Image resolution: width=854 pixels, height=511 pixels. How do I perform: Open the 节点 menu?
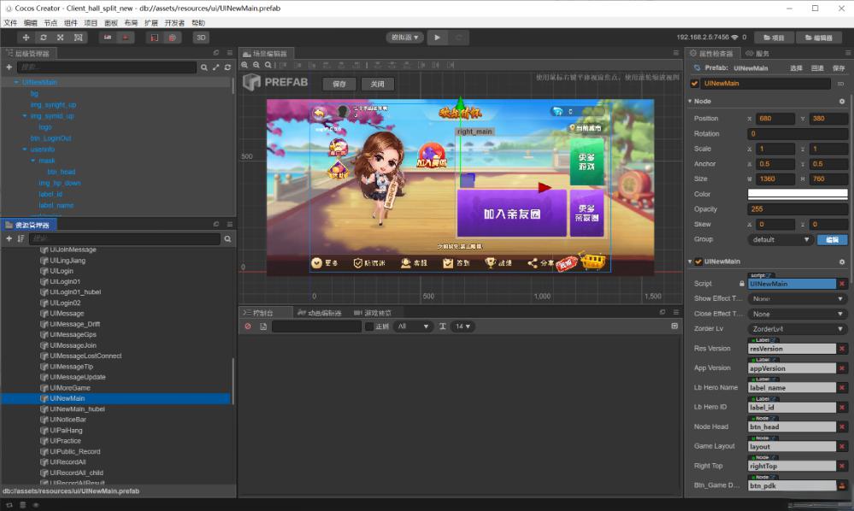[x=50, y=22]
